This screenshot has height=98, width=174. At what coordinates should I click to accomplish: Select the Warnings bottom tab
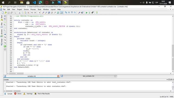click(28, 94)
